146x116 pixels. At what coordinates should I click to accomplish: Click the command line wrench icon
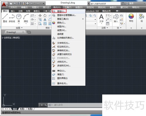tap(46, 105)
